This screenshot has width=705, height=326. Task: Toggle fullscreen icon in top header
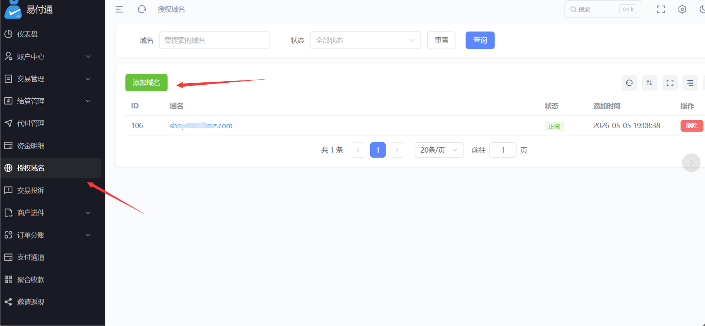(x=661, y=9)
